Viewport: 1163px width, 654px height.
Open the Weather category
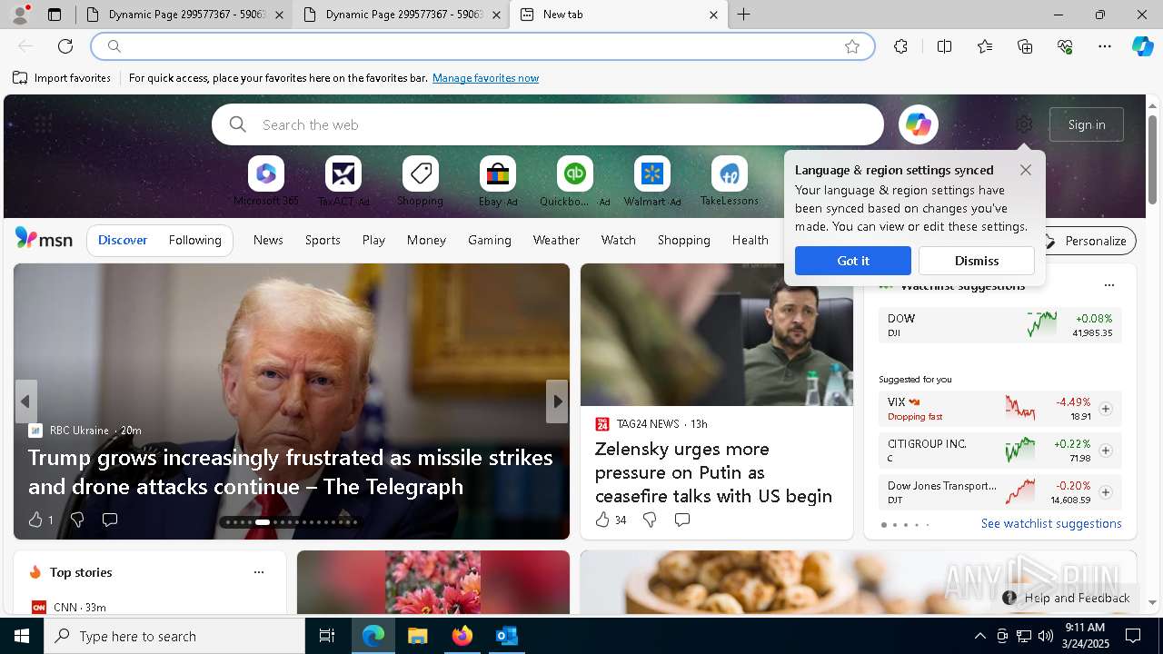click(556, 240)
